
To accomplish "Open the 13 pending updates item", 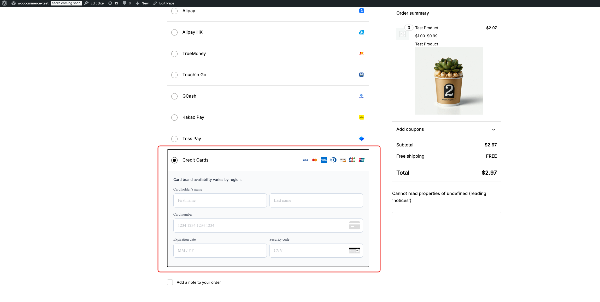I will coord(113,3).
